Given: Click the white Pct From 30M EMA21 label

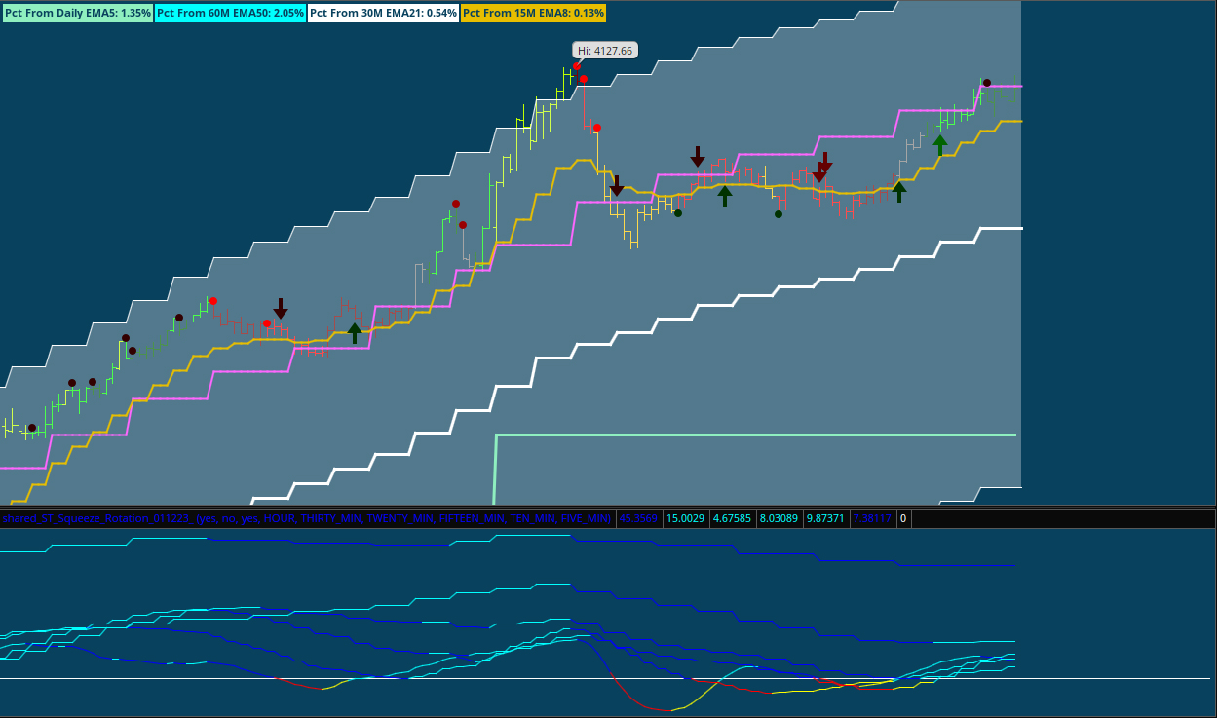Looking at the screenshot, I should tap(383, 13).
